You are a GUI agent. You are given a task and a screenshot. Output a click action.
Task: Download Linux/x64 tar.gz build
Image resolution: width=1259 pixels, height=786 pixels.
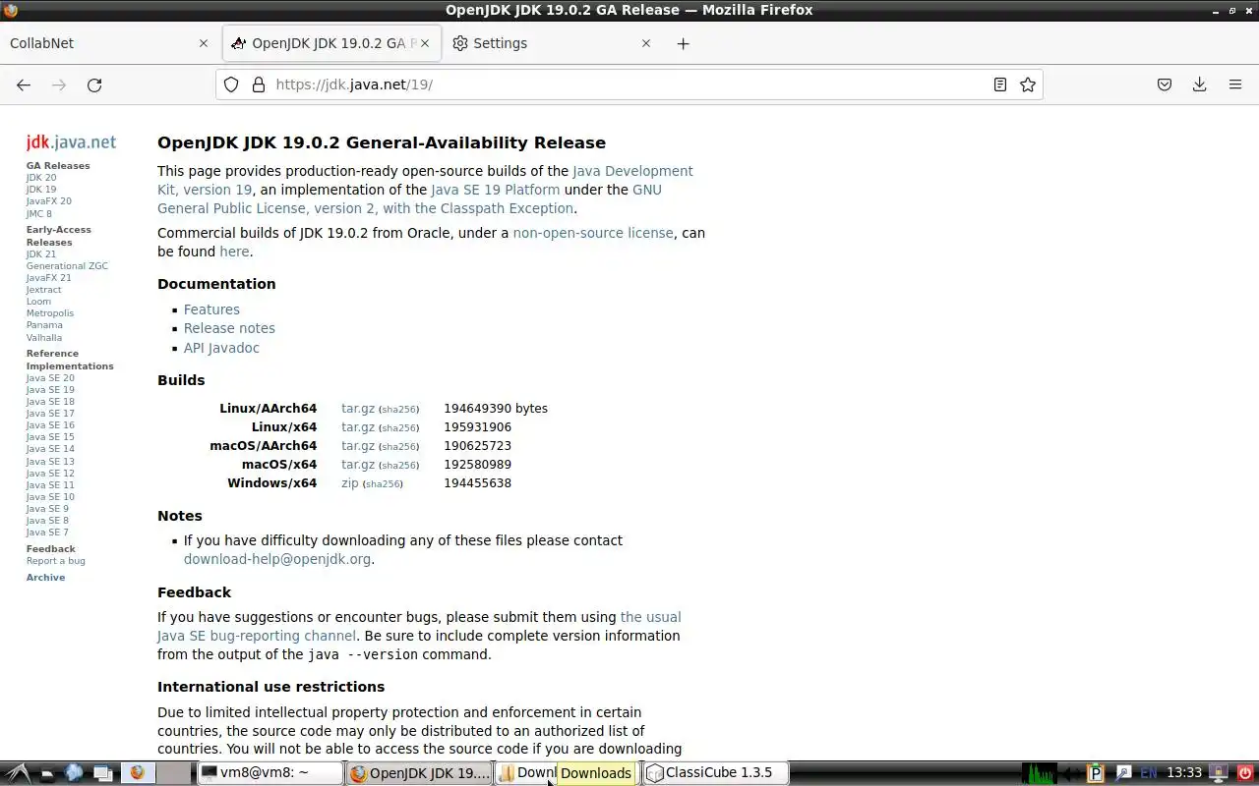coord(358,427)
